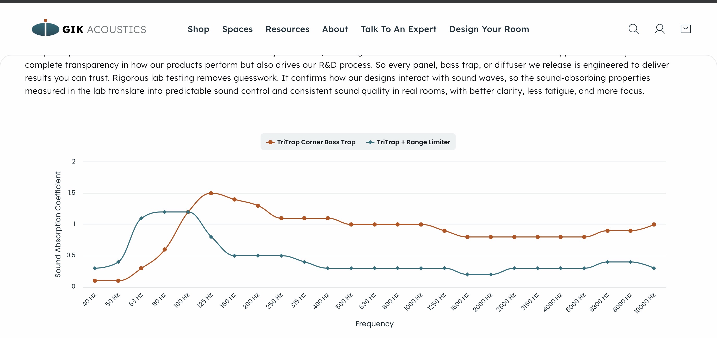The height and width of the screenshot is (338, 717).
Task: Click teal data point at 40 Hz
Action: pos(95,268)
